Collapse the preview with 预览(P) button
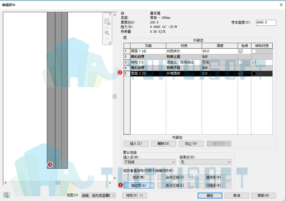 coord(135,195)
